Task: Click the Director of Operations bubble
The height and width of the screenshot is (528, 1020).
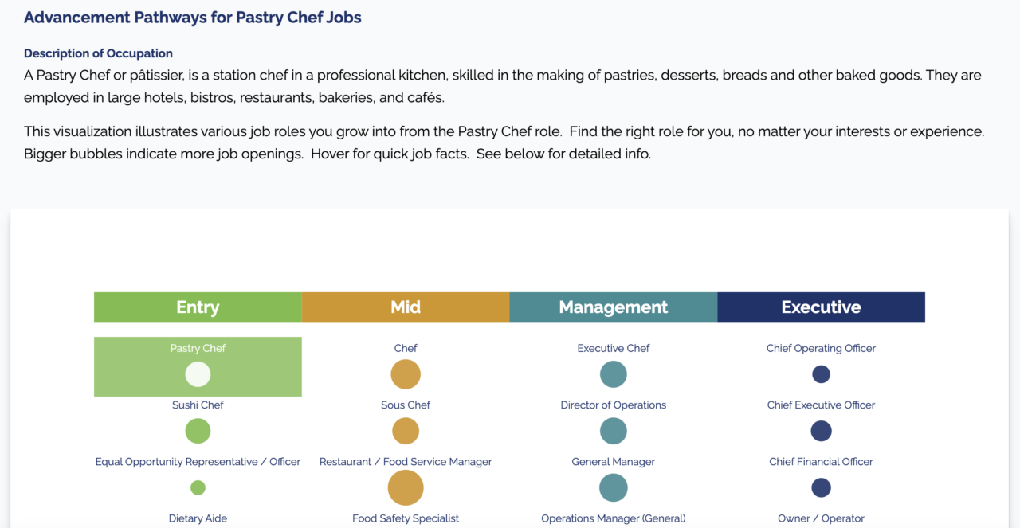Action: pos(614,431)
